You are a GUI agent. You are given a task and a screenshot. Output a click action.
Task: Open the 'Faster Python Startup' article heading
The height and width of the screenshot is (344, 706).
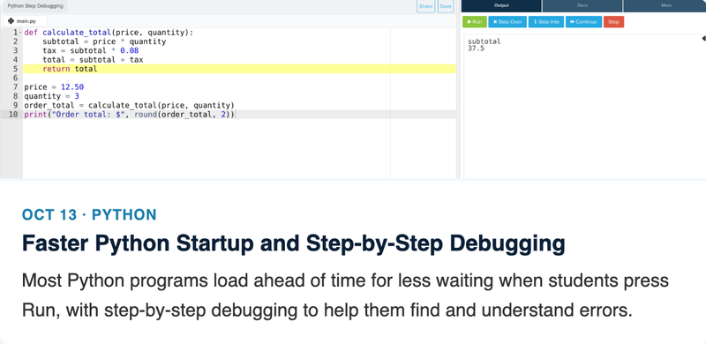293,243
